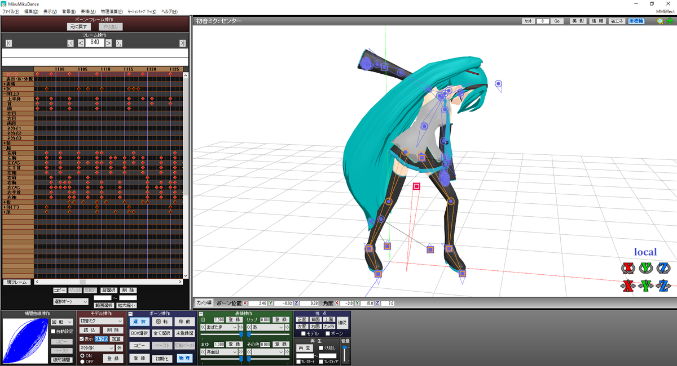Click the X-axis rotation handle icon
Screen dimensions: 677x366
click(628, 267)
